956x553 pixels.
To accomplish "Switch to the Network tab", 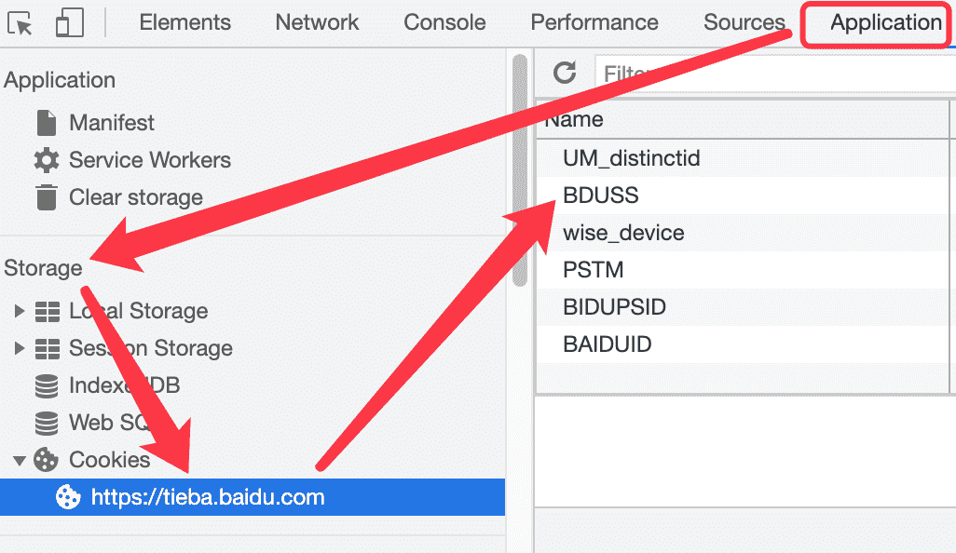I will point(317,22).
